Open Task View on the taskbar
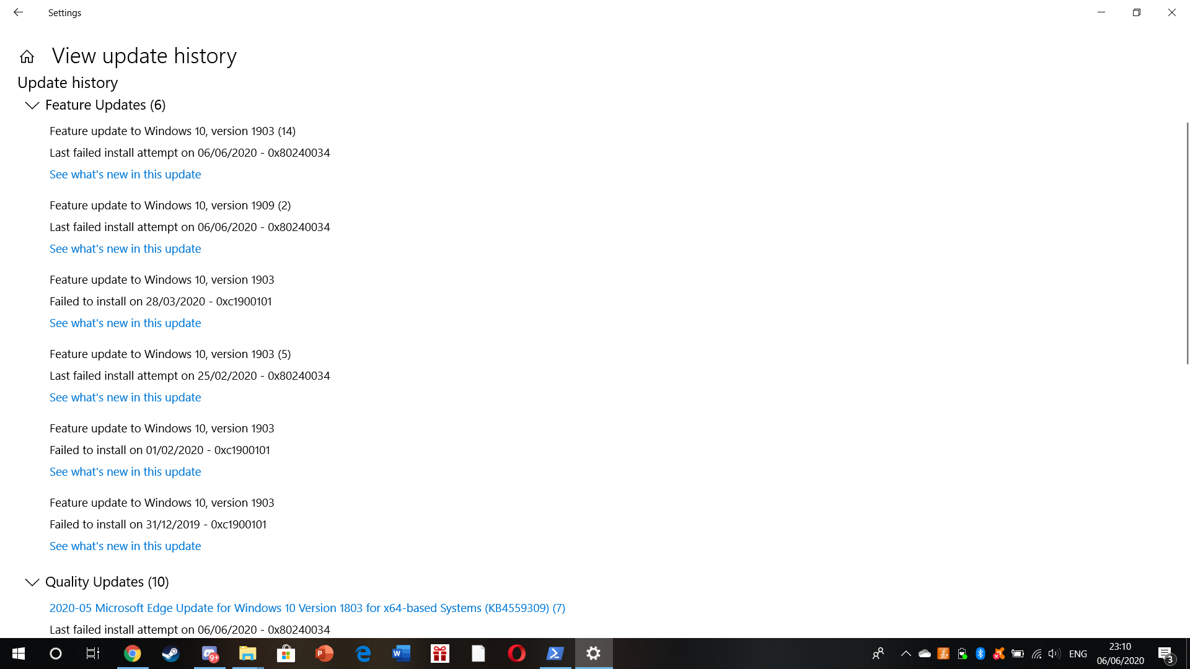The height and width of the screenshot is (669, 1190). click(x=93, y=654)
